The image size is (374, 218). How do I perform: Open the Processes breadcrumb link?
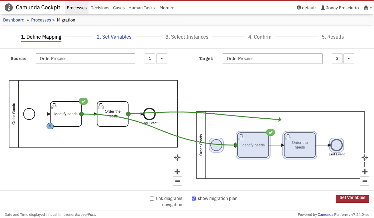pos(41,20)
